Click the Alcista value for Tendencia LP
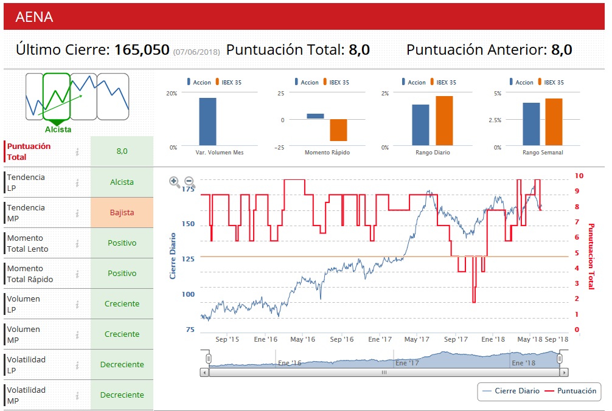612x411 pixels. 122,182
